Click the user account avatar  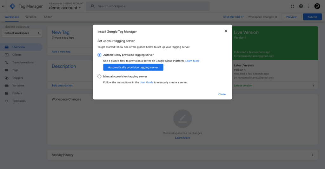317,6
